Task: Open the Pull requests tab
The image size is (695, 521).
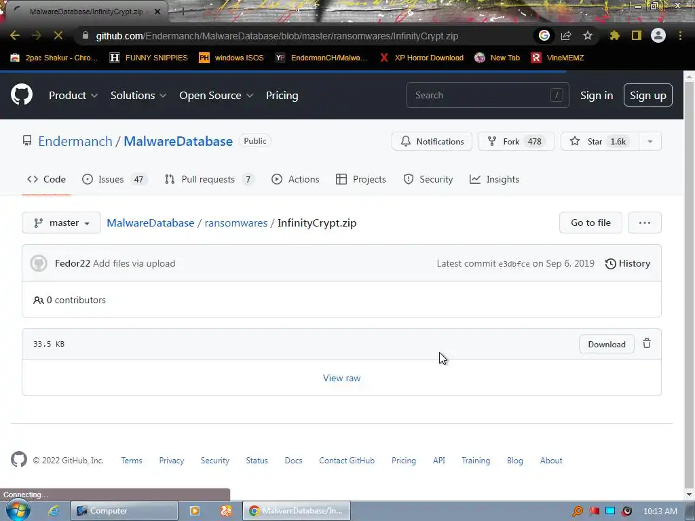Action: click(x=209, y=179)
